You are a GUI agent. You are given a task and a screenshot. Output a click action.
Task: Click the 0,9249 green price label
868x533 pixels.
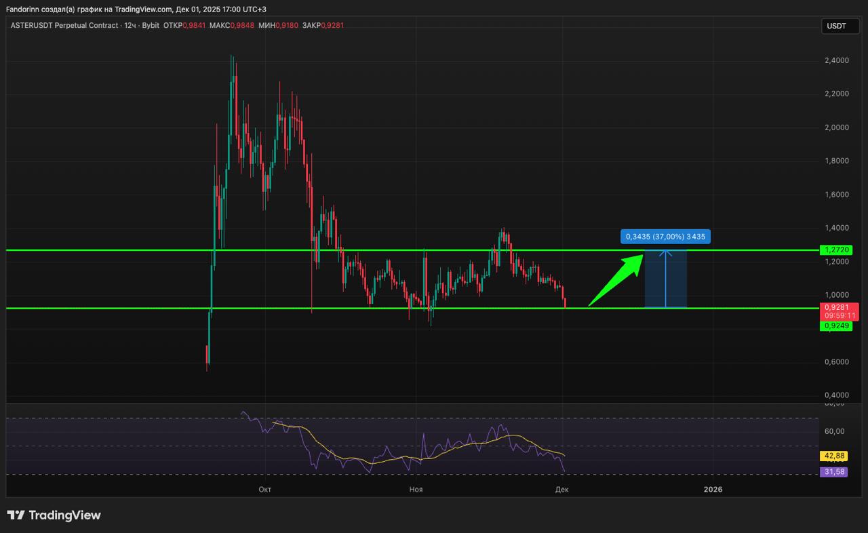click(837, 326)
